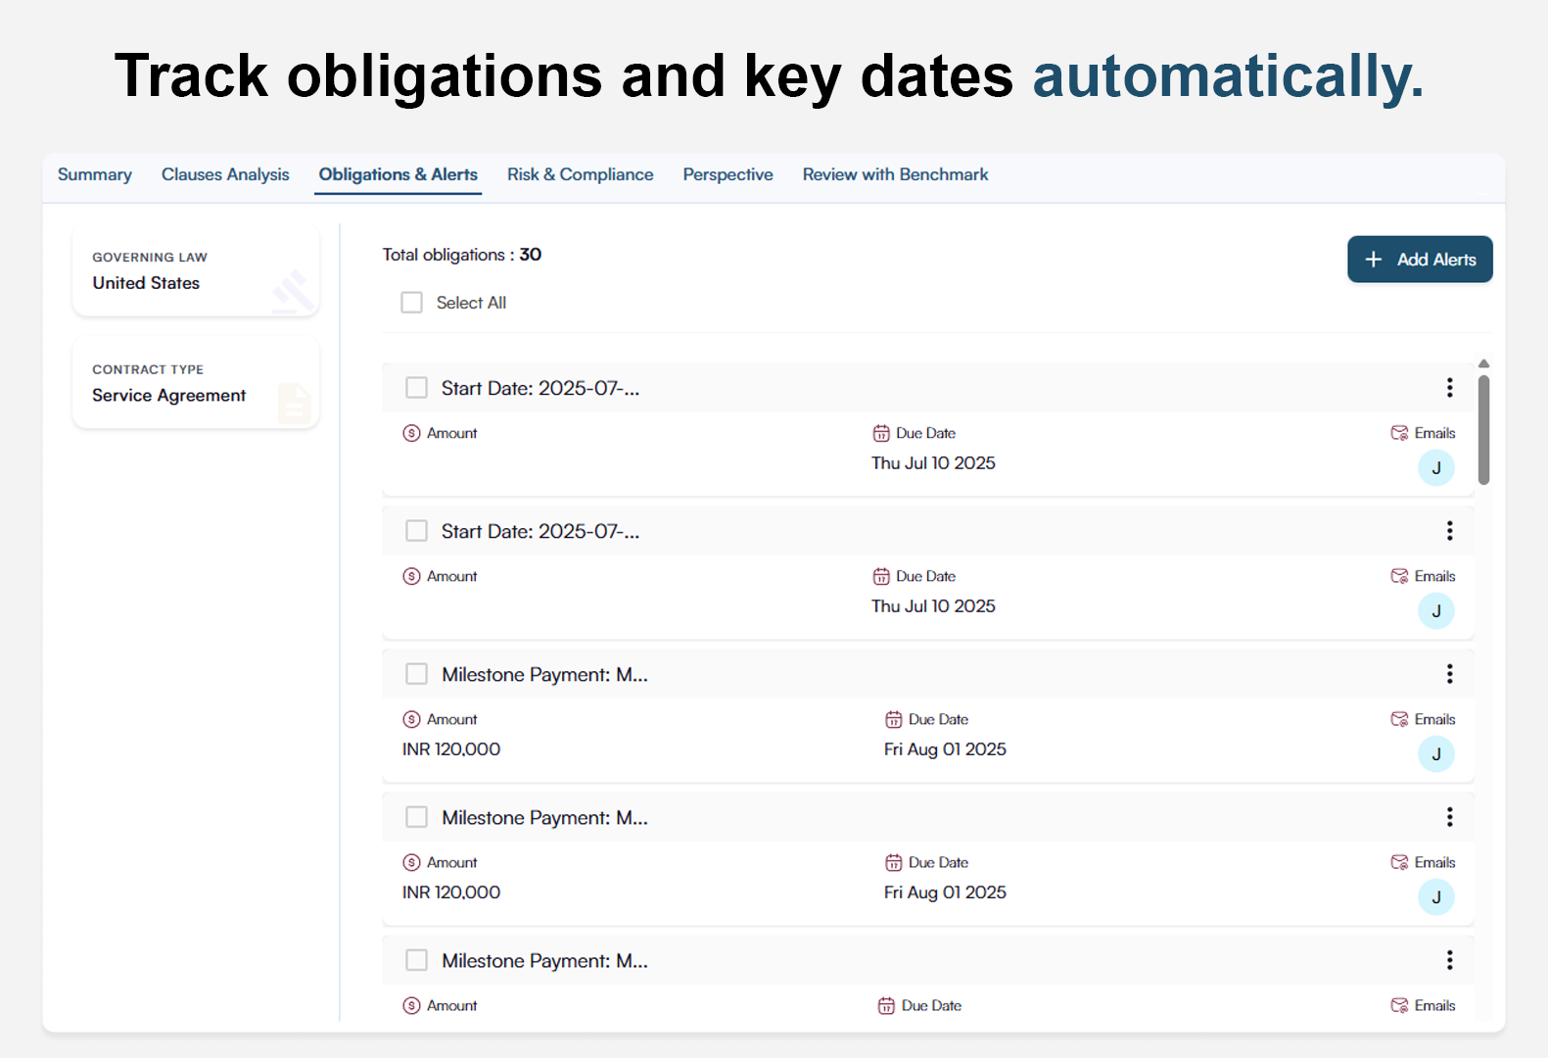Click calendar icon in third Milestone Payment row
The height and width of the screenshot is (1058, 1548).
886,1005
